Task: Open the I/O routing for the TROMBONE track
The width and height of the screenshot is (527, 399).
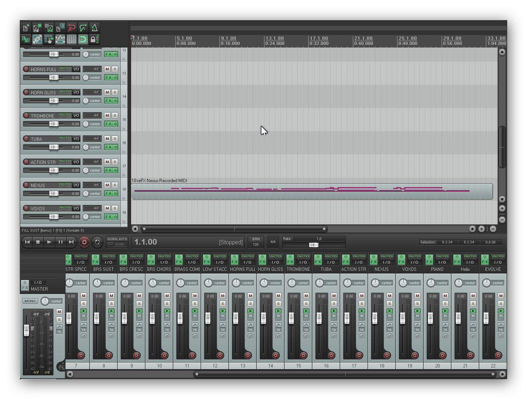Action: [76, 115]
